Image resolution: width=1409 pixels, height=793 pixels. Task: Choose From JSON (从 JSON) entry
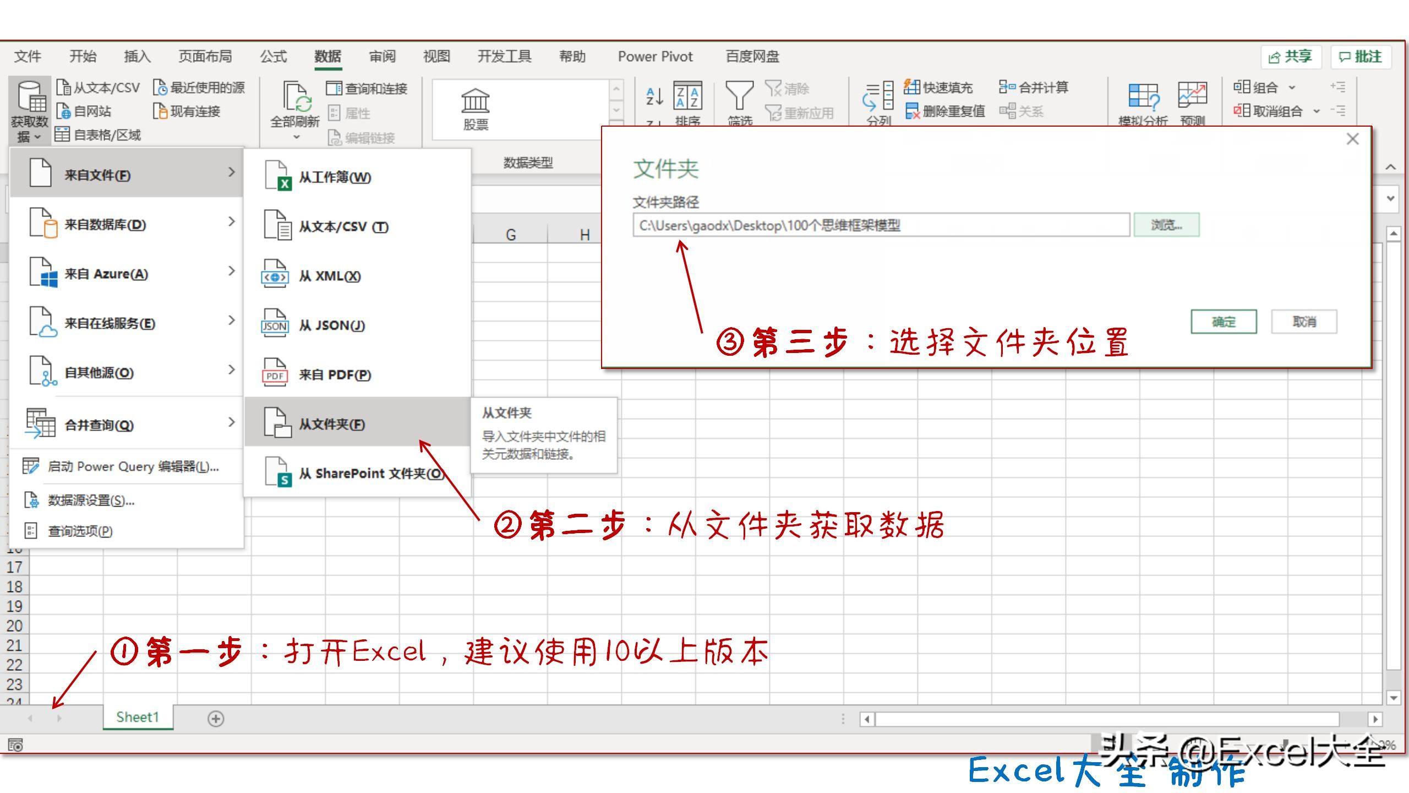[358, 325]
